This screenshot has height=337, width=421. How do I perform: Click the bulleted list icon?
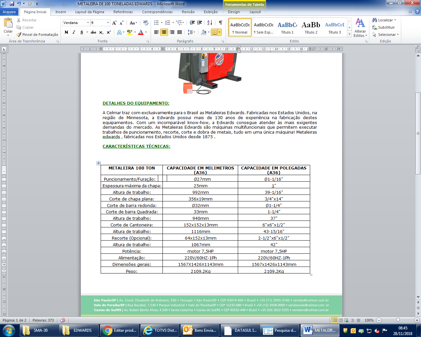[x=156, y=23]
